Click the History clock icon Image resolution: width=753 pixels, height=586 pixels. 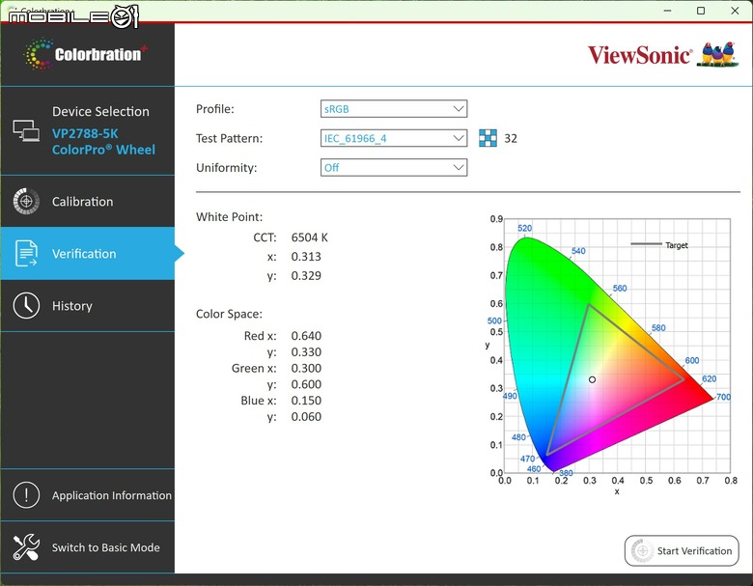click(26, 305)
